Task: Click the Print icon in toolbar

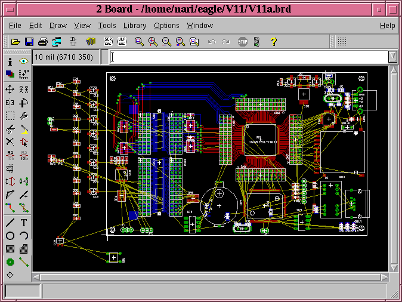Action: point(43,42)
